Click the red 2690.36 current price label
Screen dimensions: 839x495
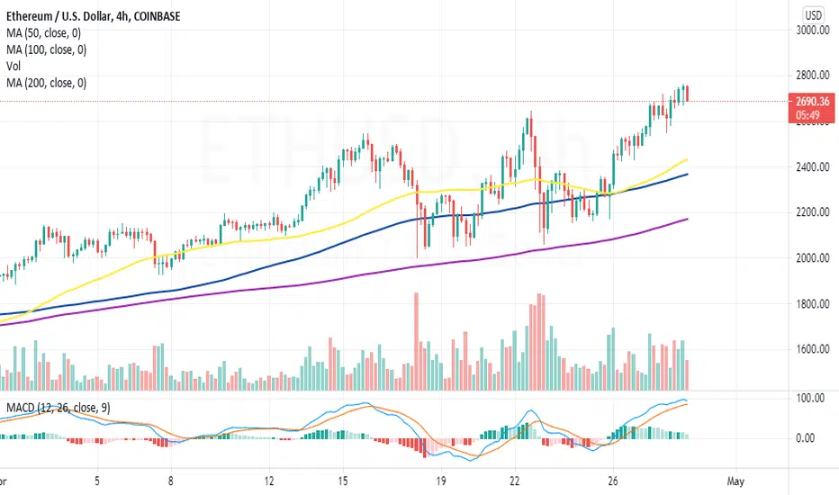click(x=812, y=108)
